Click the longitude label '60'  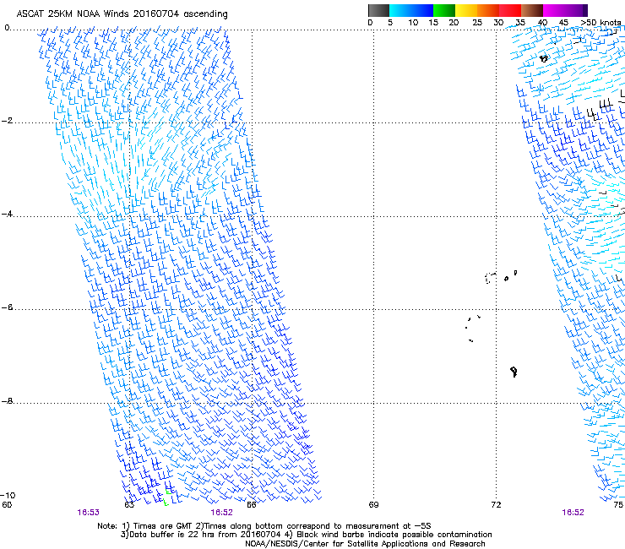(x=7, y=505)
